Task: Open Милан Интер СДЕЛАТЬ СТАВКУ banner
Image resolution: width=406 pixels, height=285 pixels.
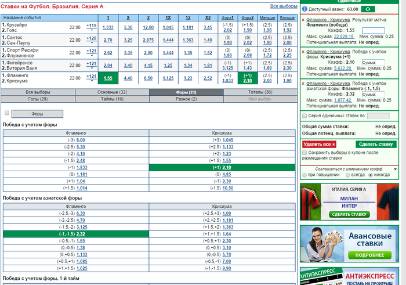Action: [349, 215]
